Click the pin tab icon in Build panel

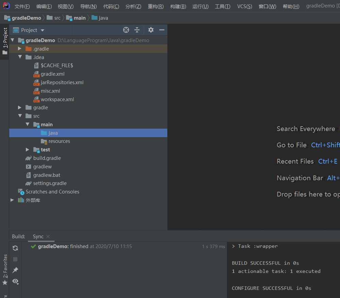(x=15, y=270)
